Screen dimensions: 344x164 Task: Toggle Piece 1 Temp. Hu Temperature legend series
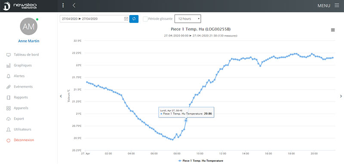(x=200, y=161)
